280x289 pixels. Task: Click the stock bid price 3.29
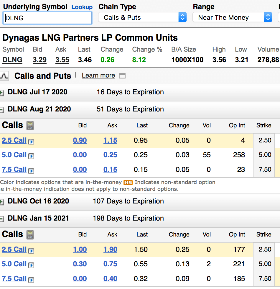click(x=39, y=60)
